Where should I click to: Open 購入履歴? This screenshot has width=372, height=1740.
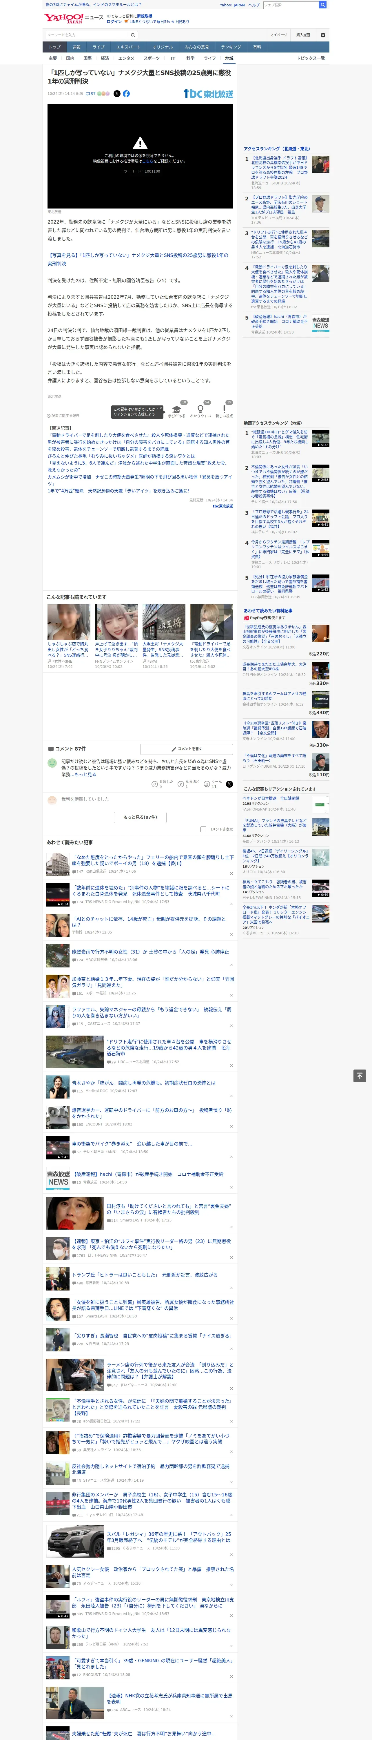303,35
